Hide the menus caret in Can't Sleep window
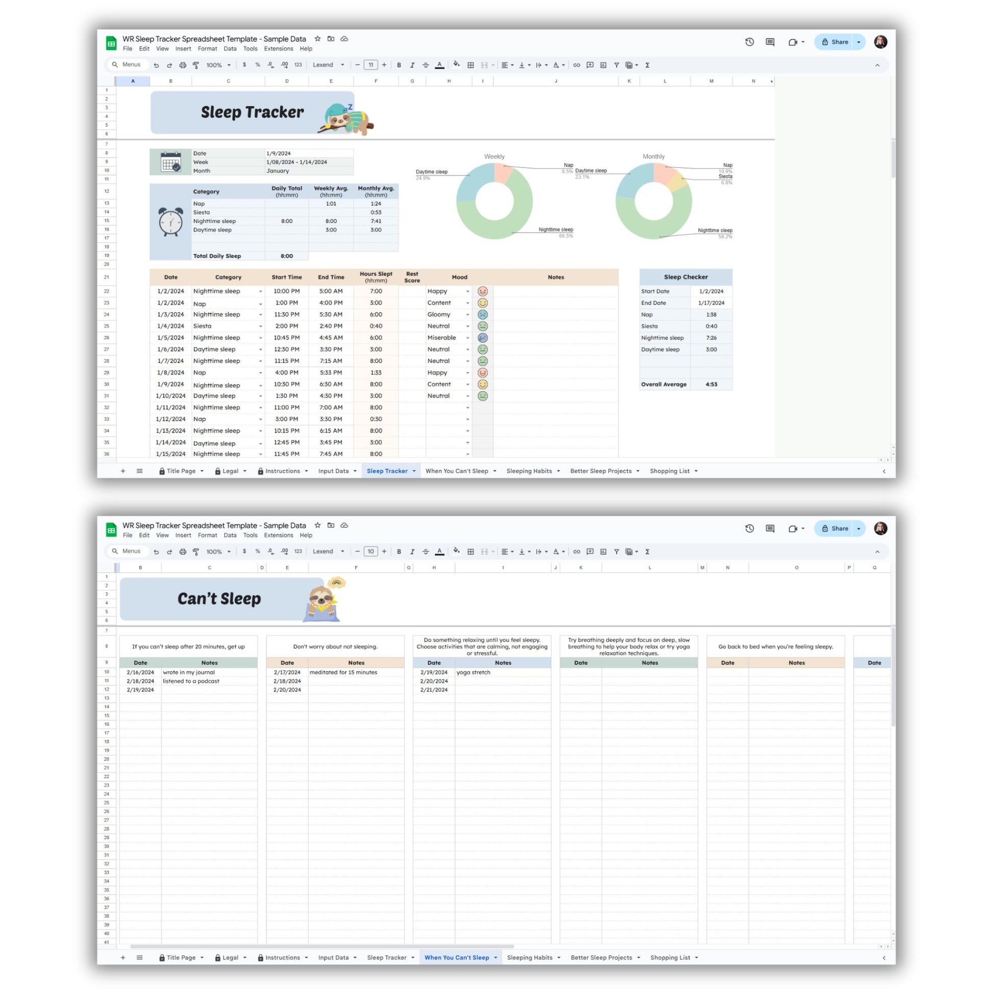Screen dimensions: 993x993 [x=877, y=552]
